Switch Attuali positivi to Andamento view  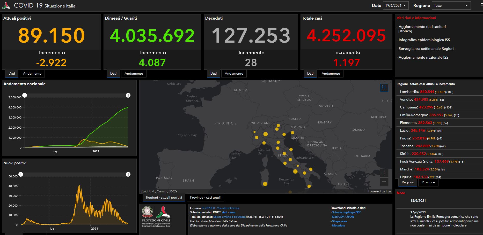point(32,74)
